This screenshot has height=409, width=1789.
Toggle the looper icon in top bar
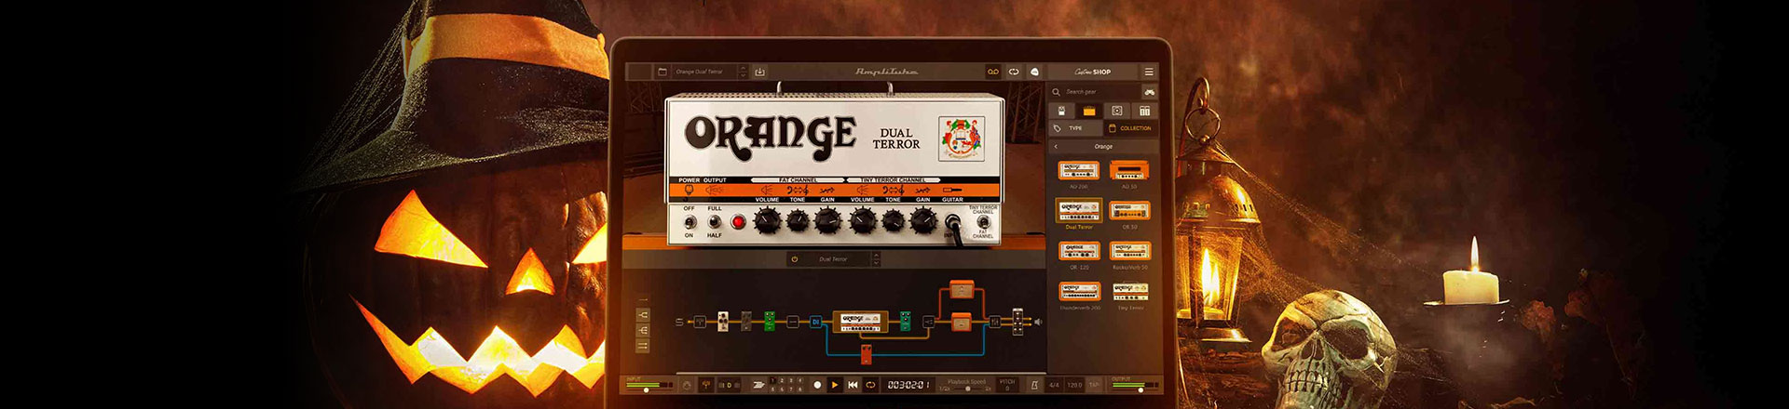pos(1014,72)
